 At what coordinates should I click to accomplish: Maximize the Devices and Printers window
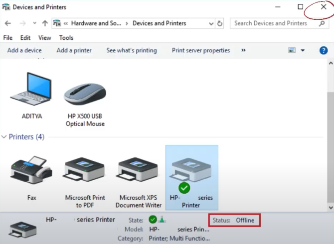coord(300,7)
